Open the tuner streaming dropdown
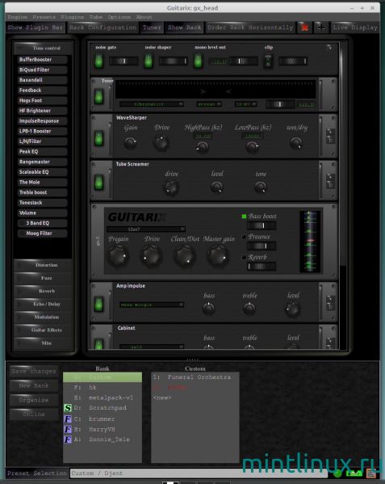This screenshot has width=385, height=484. [209, 104]
